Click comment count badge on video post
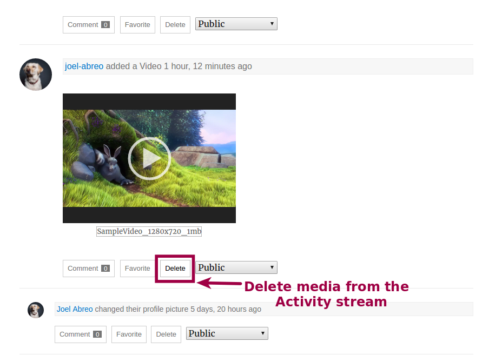This screenshot has height=362, width=502. (105, 269)
